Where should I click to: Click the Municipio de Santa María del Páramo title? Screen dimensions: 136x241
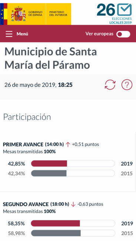click(x=51, y=58)
